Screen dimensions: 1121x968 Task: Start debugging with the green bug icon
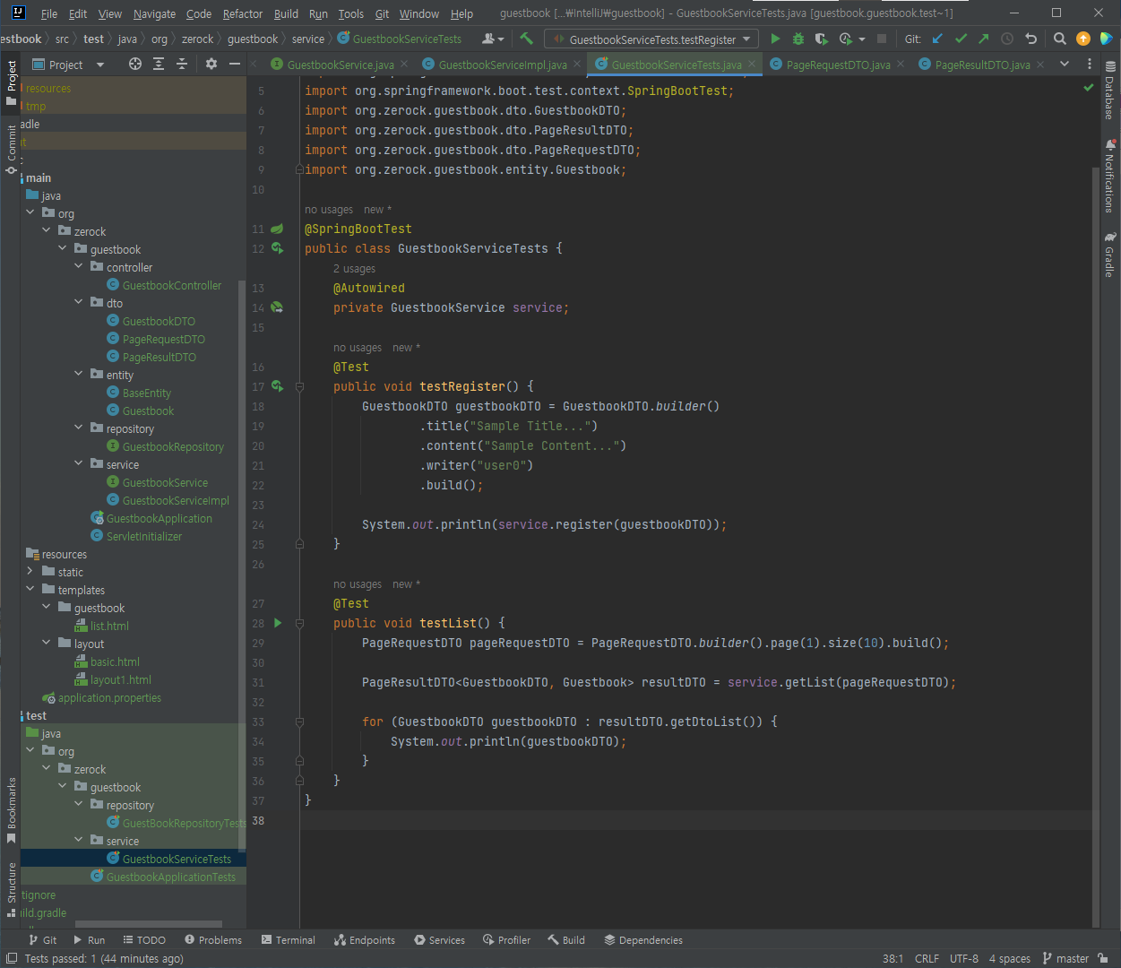[x=798, y=39]
